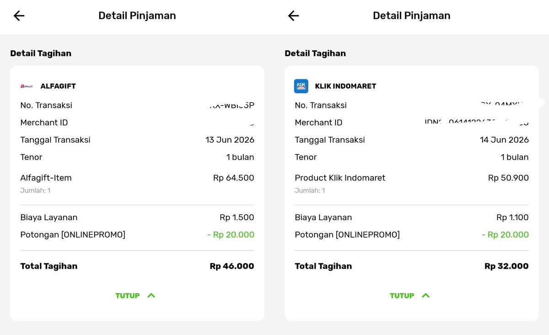Tap the 14 Jun 2026 transaction date
The width and height of the screenshot is (549, 335).
(x=504, y=140)
